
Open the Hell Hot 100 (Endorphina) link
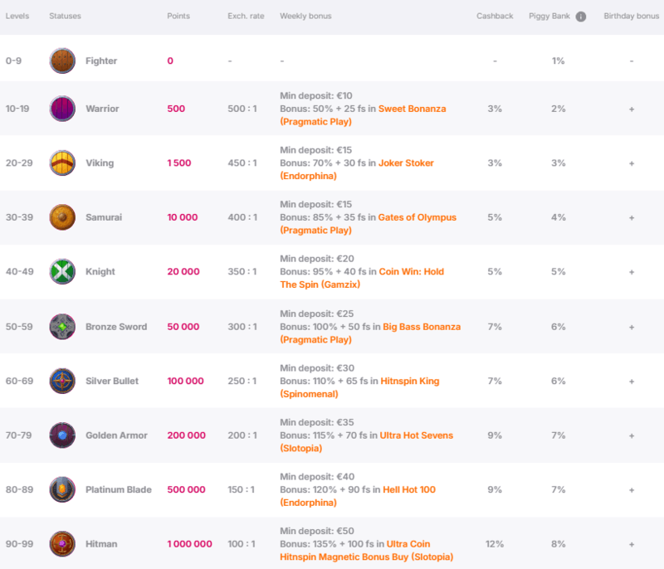pyautogui.click(x=358, y=496)
